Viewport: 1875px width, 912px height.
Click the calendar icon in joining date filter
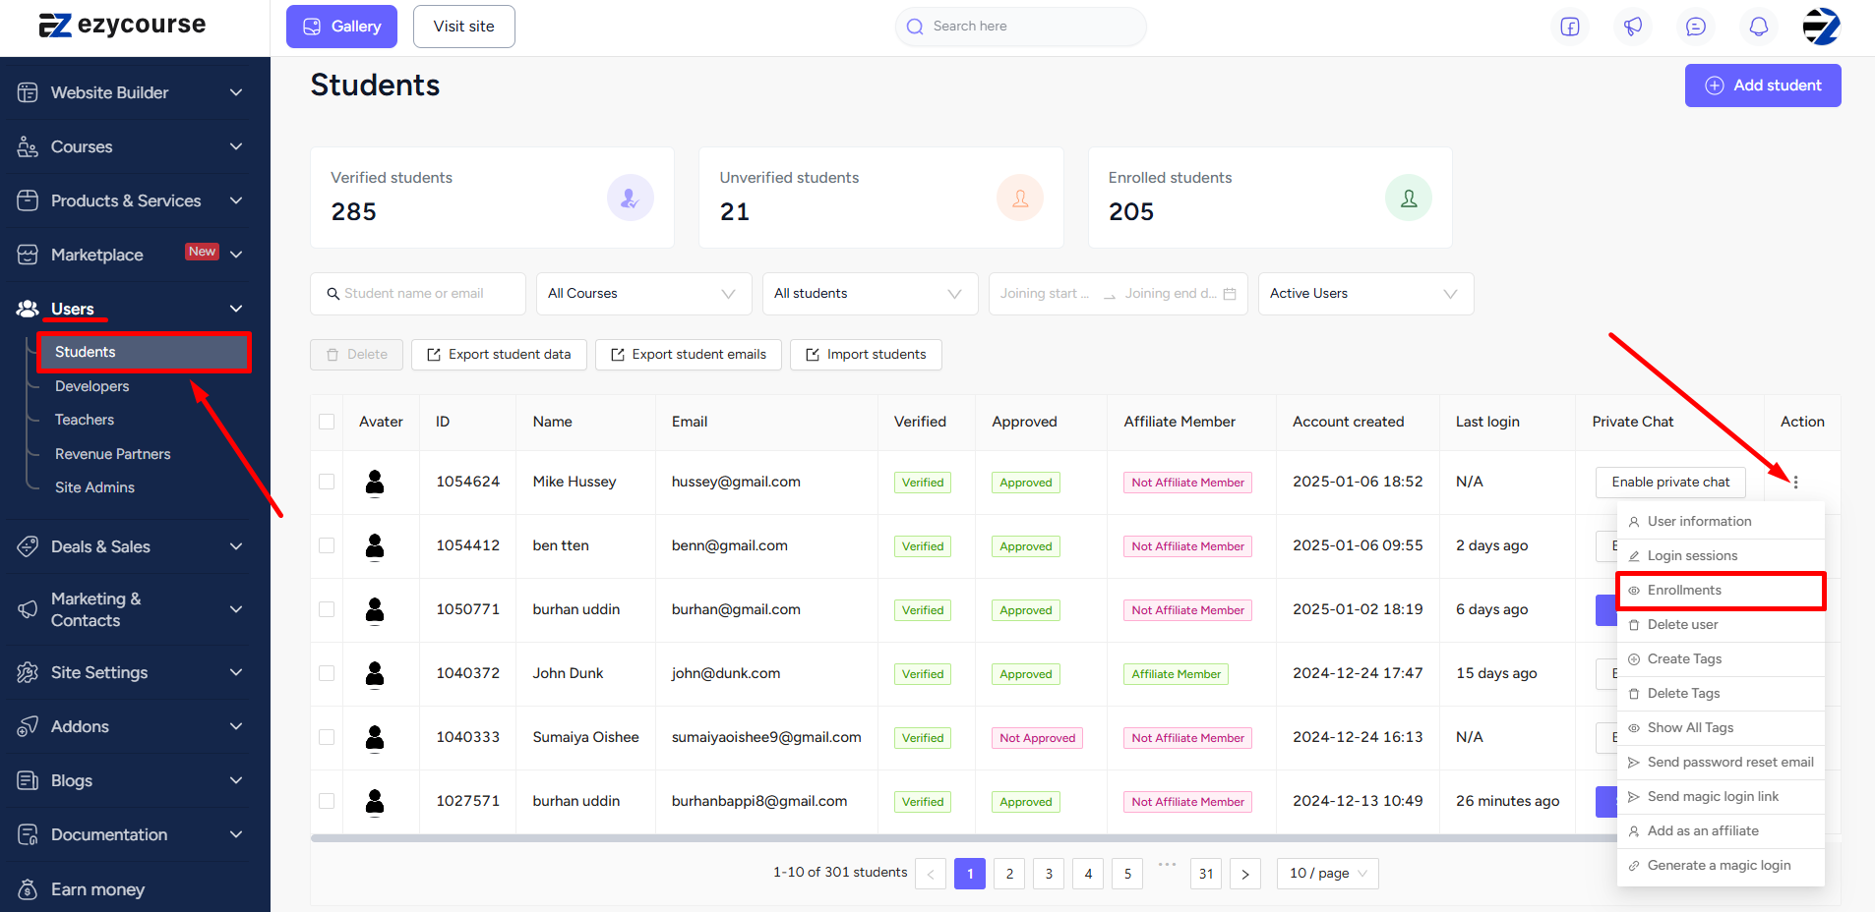1230,294
